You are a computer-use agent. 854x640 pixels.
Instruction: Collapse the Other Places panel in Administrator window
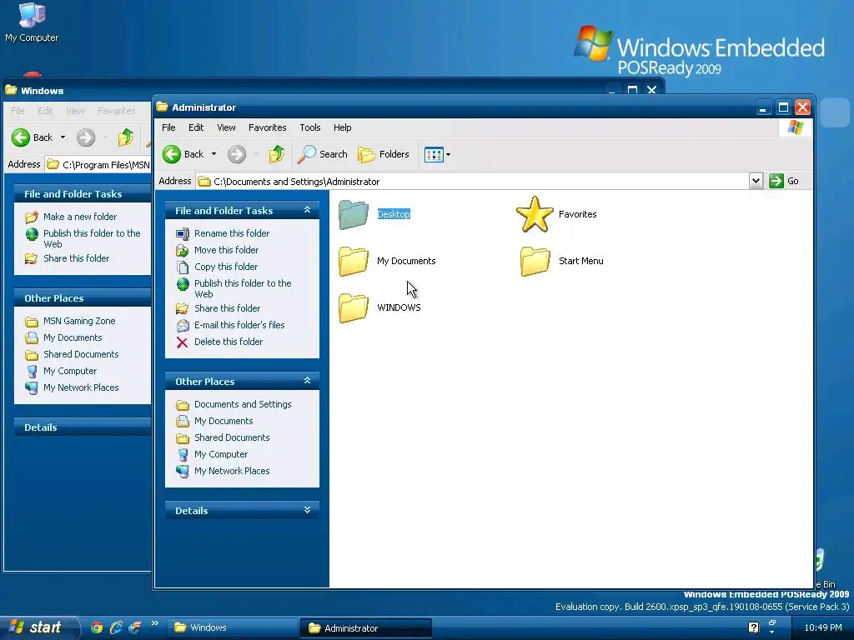click(x=307, y=381)
